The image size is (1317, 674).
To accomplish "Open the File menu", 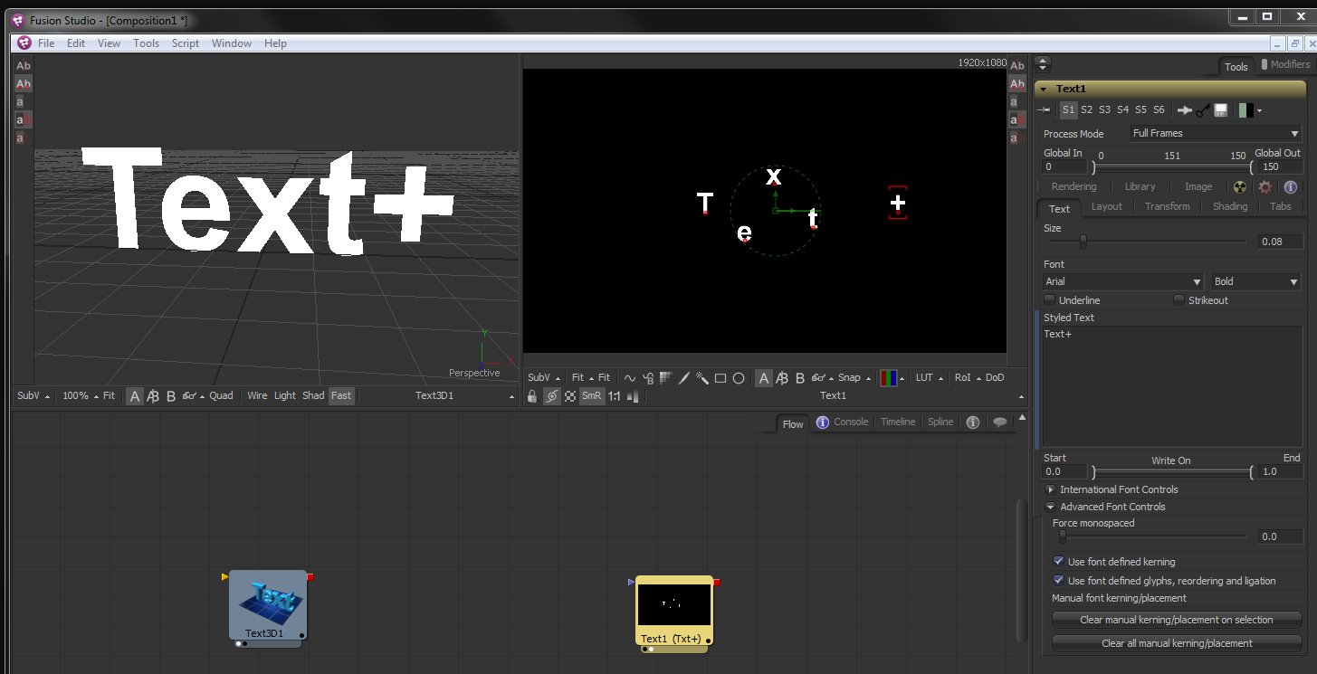I will pos(46,43).
